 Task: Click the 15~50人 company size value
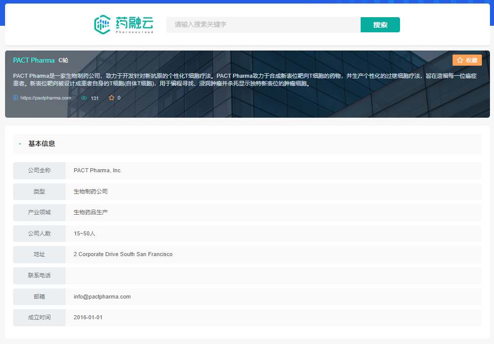click(84, 233)
